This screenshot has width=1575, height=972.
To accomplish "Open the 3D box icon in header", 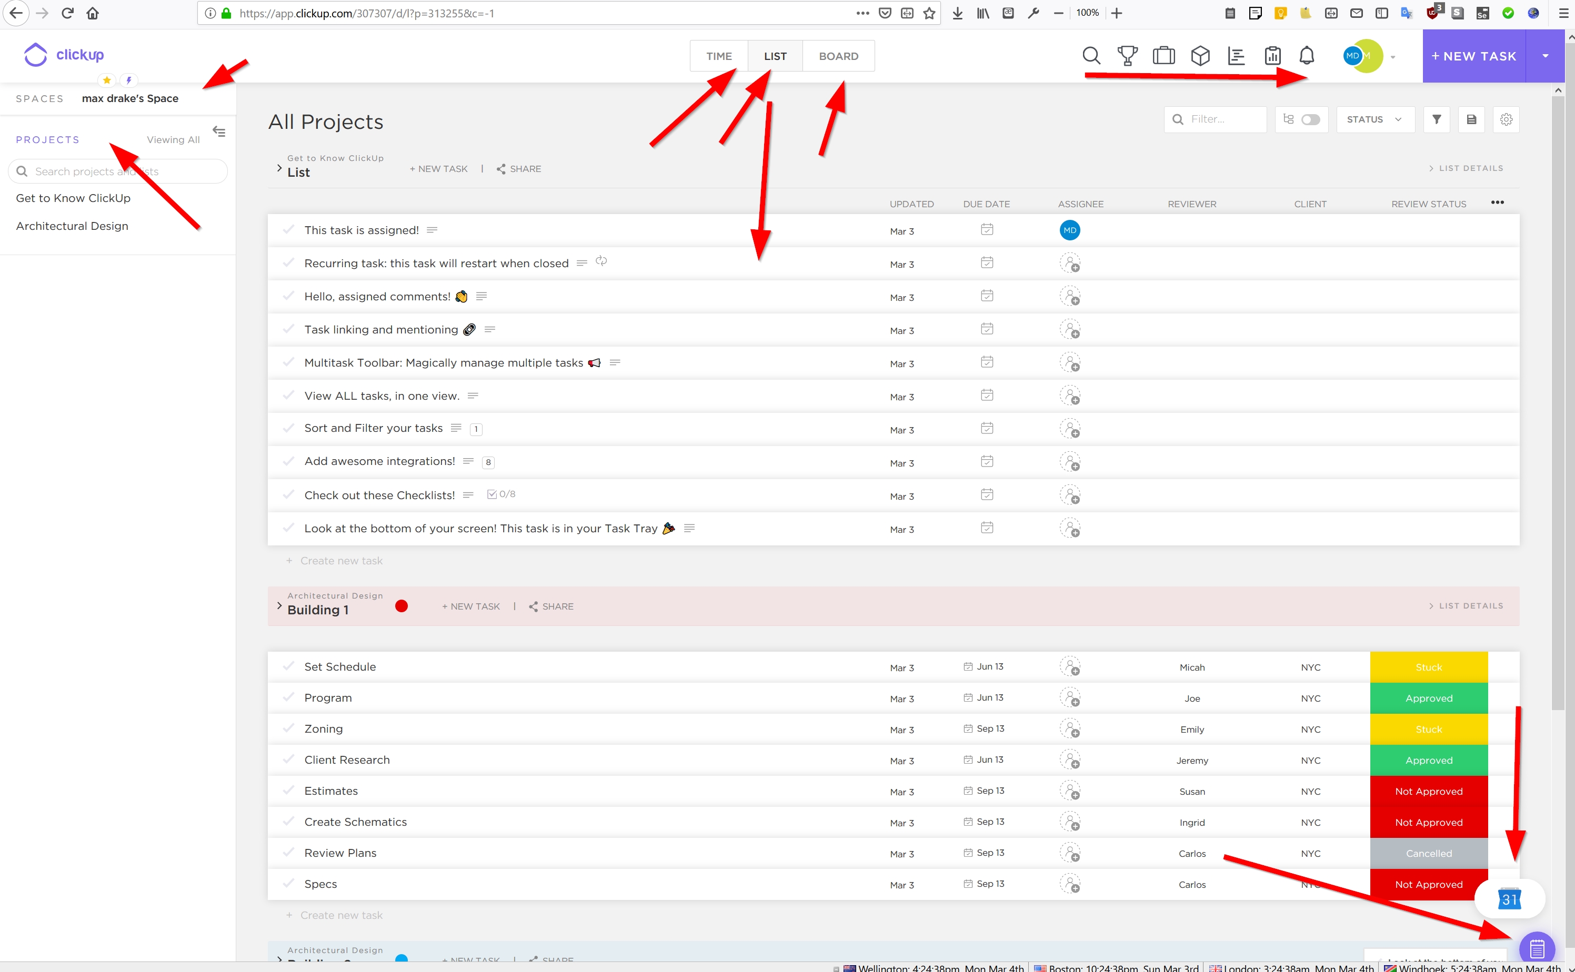I will tap(1200, 56).
